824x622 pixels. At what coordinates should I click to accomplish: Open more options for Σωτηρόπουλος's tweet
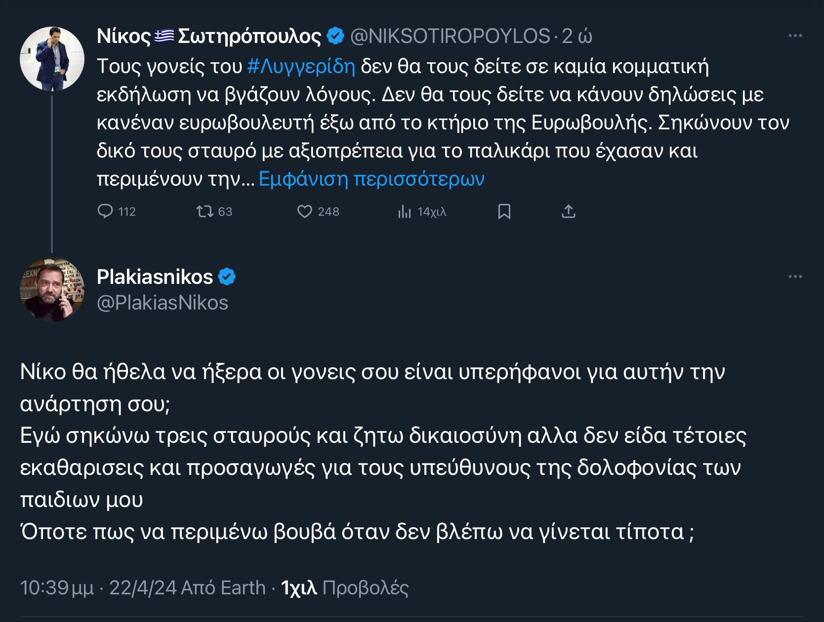point(795,36)
